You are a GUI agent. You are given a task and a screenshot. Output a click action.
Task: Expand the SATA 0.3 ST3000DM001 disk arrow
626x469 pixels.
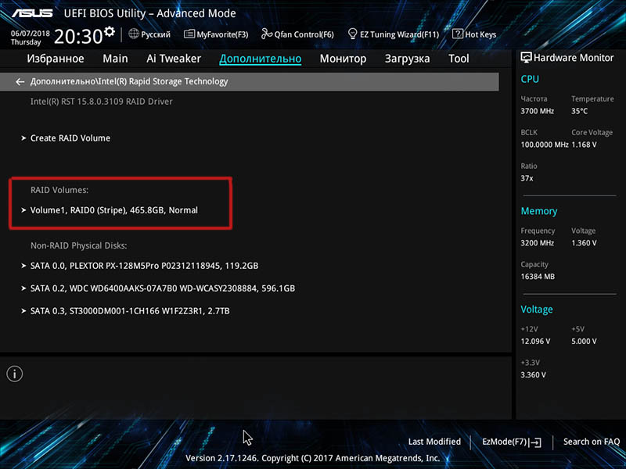pos(23,310)
